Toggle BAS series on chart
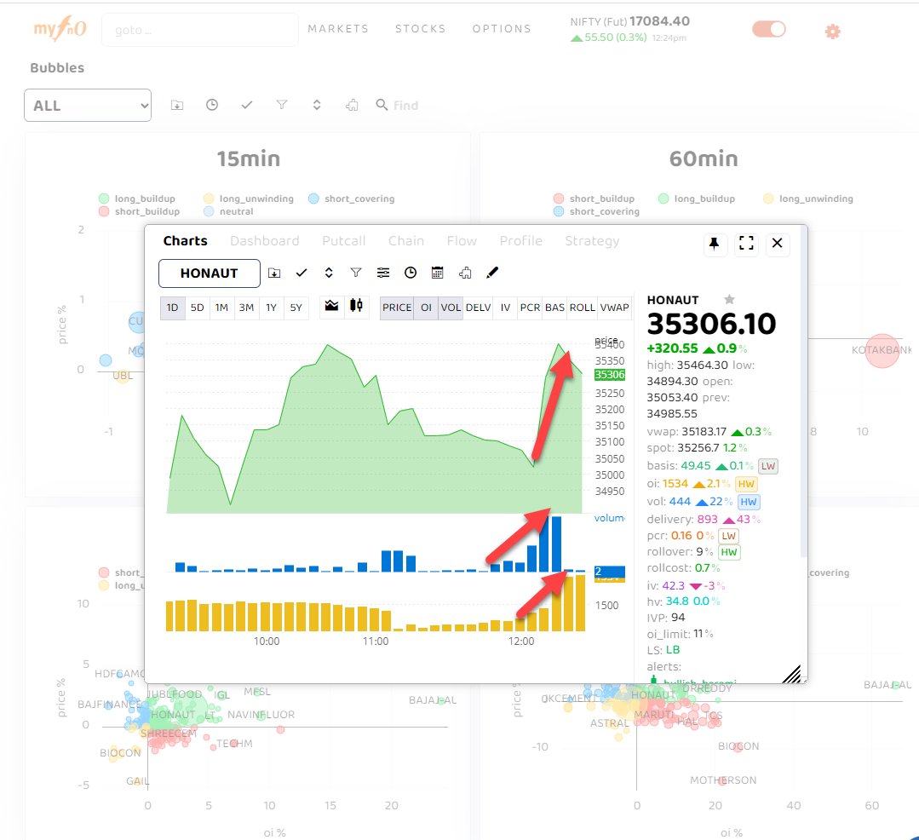Viewport: 919px width, 840px height. pyautogui.click(x=555, y=308)
